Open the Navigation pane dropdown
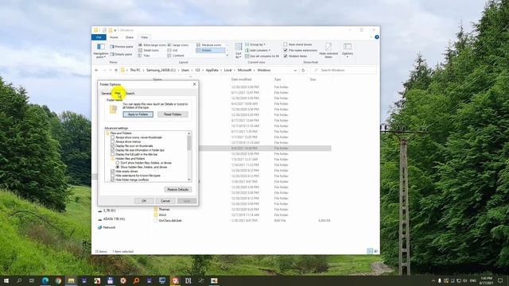 (x=101, y=51)
